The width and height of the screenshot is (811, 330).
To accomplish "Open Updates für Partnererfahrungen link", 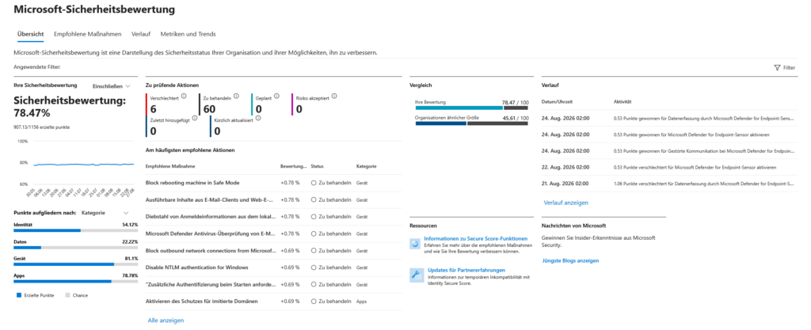I will (466, 270).
